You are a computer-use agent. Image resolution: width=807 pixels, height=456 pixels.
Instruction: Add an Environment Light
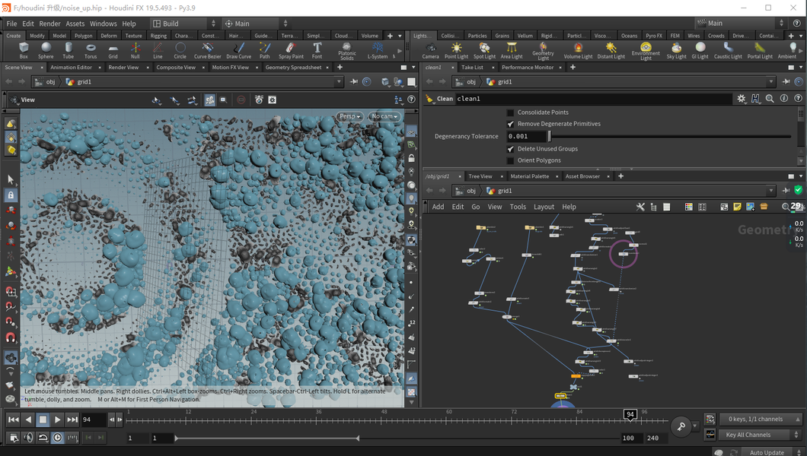point(646,52)
